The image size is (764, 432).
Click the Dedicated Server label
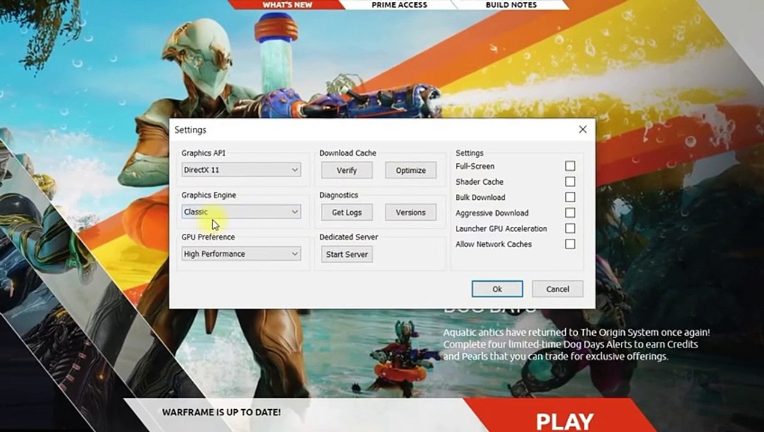[x=348, y=237]
